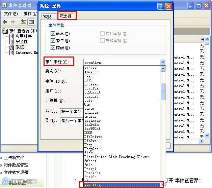Choose Distributed Link Tracking Client source
212x188 pixels.
[122, 157]
